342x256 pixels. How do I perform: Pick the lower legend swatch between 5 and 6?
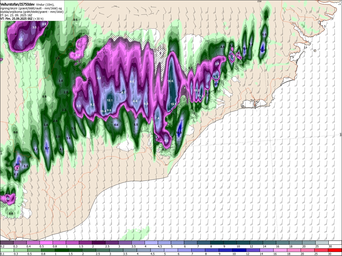pos(171,250)
